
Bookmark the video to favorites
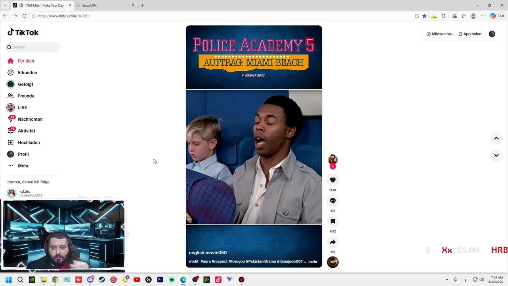click(333, 221)
